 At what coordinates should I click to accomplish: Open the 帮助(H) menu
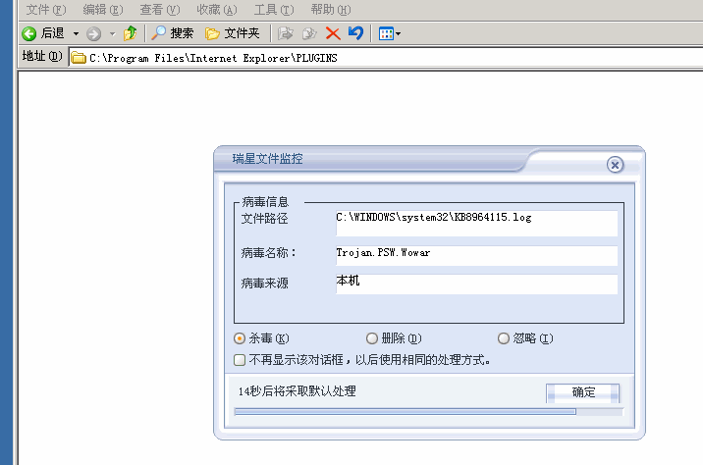coord(331,10)
